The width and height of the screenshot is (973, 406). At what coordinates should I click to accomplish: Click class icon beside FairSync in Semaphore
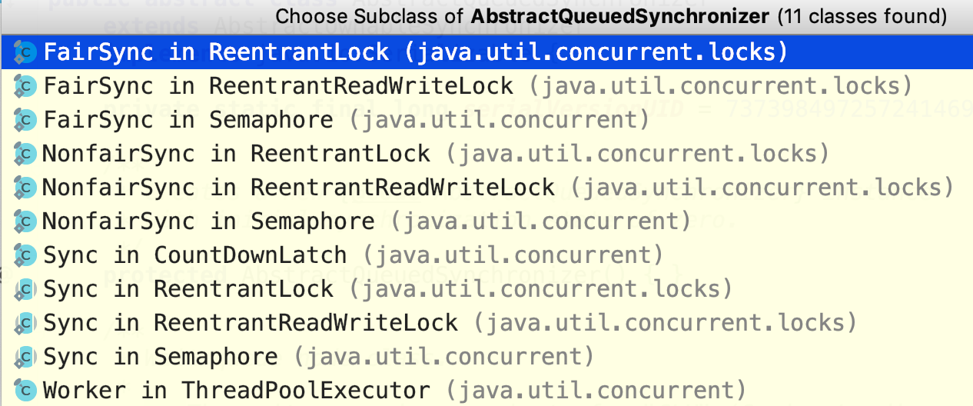pos(25,120)
